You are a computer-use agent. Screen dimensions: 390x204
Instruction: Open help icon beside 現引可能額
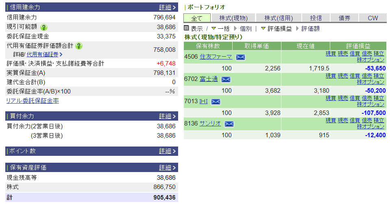coord(44,28)
